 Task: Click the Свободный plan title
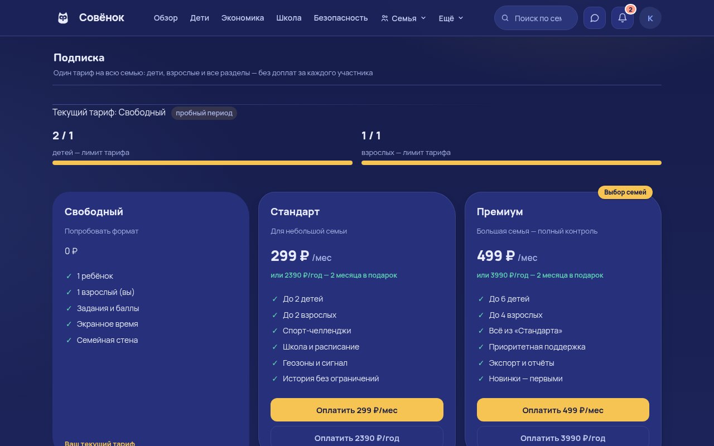tap(94, 212)
